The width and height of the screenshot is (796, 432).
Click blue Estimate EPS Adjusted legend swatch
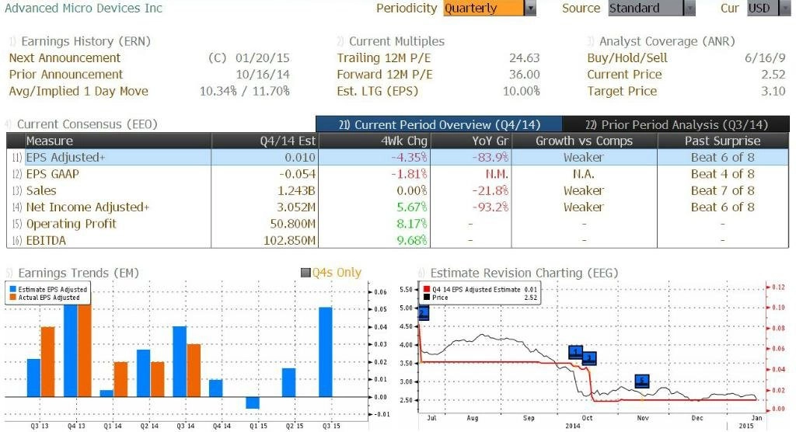[12, 289]
